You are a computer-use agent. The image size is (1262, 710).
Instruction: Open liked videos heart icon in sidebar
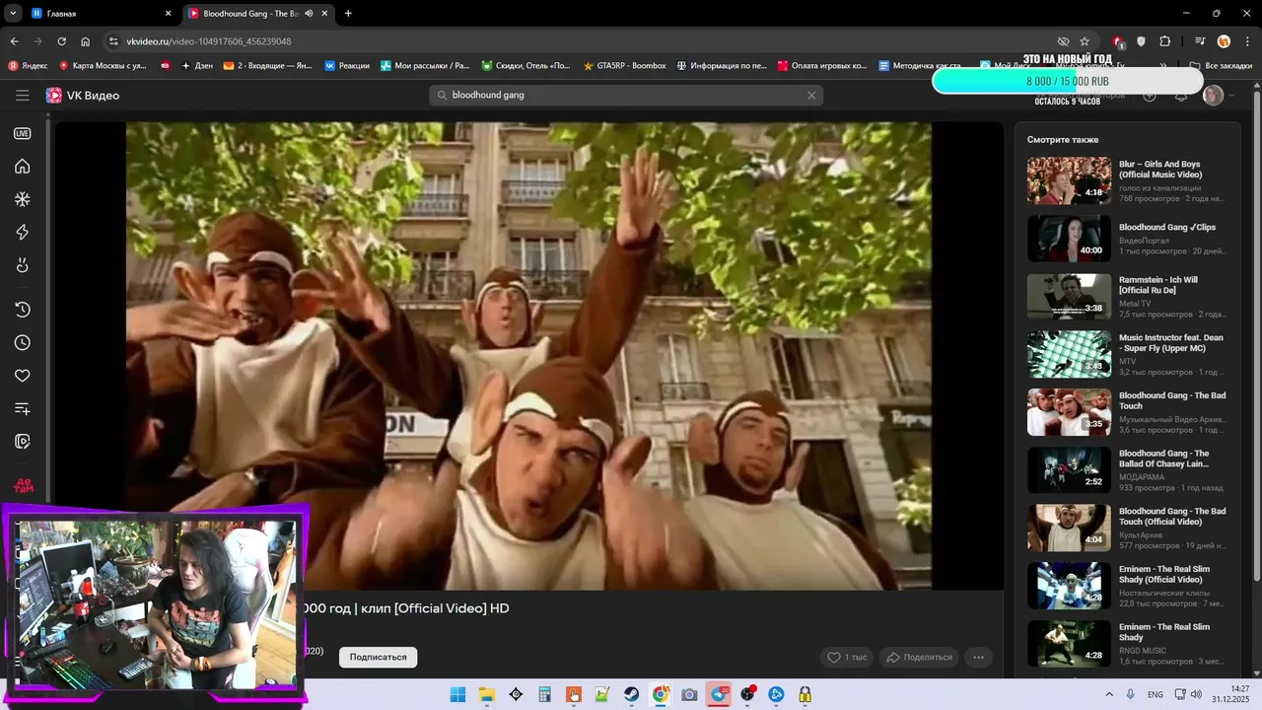tap(22, 376)
